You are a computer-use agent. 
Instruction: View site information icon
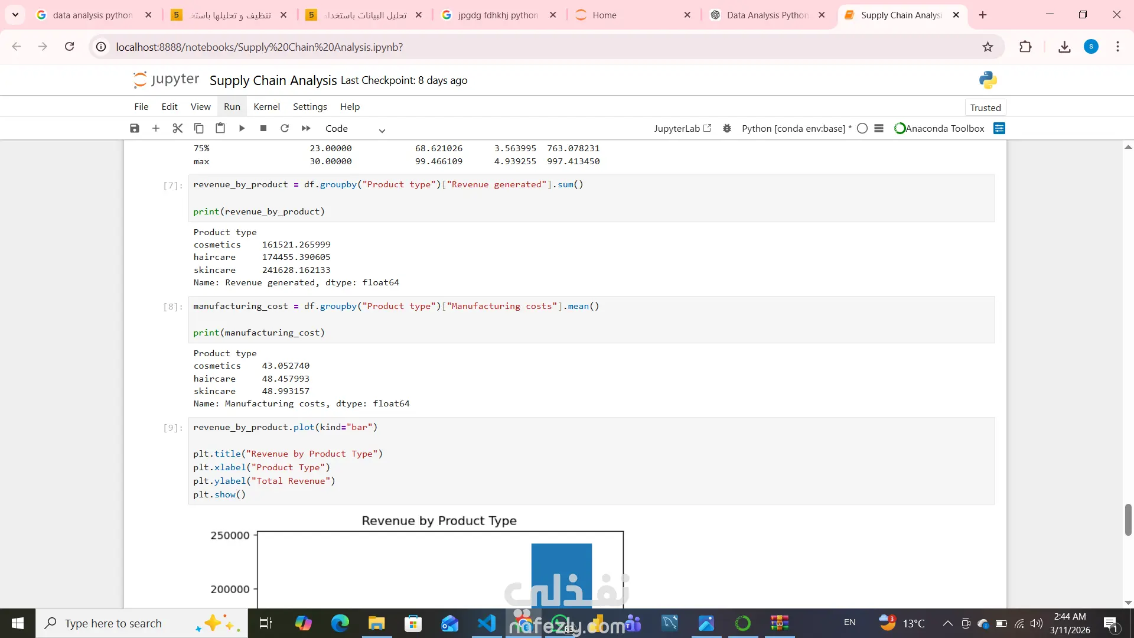pos(101,47)
